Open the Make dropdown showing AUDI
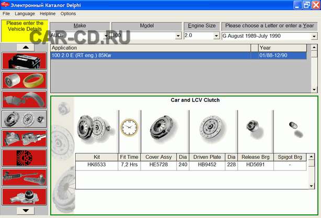The image size is (321, 218). (x=106, y=36)
